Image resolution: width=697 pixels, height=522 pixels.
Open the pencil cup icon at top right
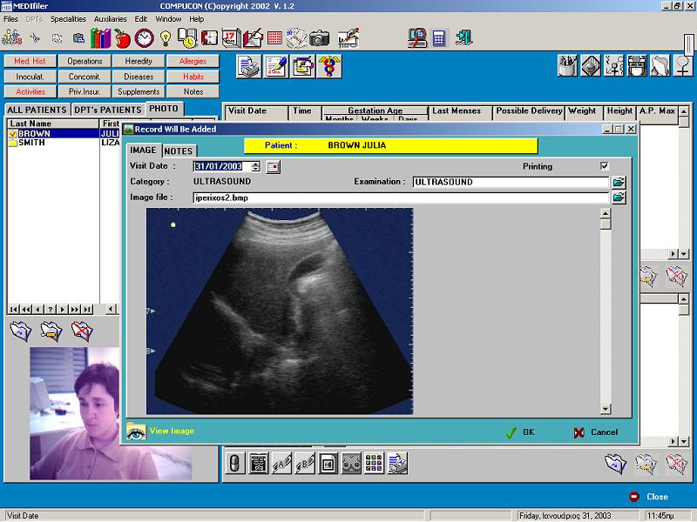[568, 66]
